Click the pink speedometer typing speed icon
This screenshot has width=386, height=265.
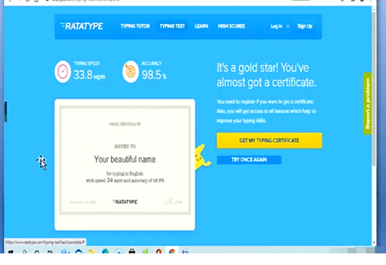pos(63,72)
